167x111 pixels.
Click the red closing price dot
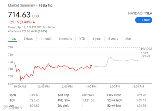point(91,66)
